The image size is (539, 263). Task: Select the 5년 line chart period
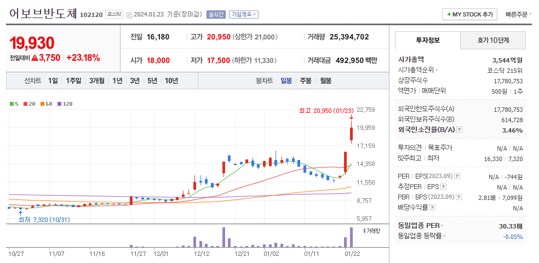152,81
